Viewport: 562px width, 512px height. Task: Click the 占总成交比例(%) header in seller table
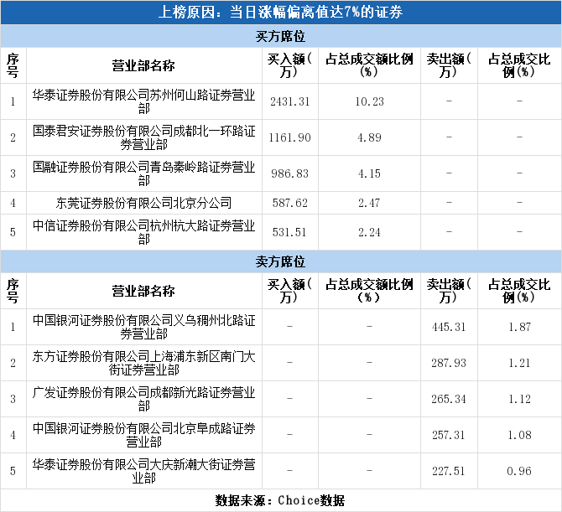[519, 291]
